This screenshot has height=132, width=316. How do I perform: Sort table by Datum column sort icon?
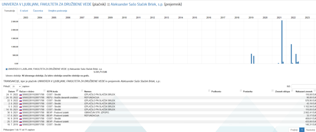pos(17,91)
